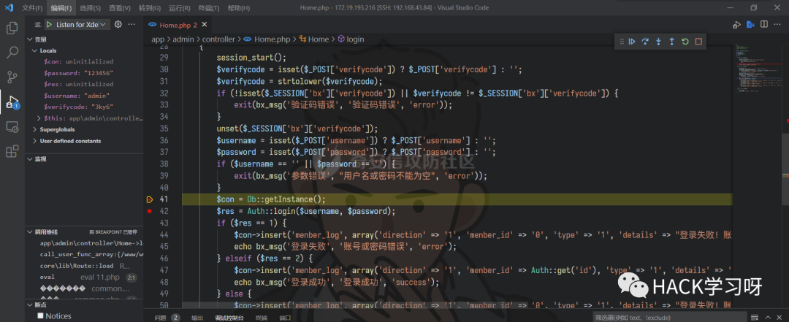Open Extensions from the activity bar
This screenshot has width=789, height=322.
coord(12,151)
